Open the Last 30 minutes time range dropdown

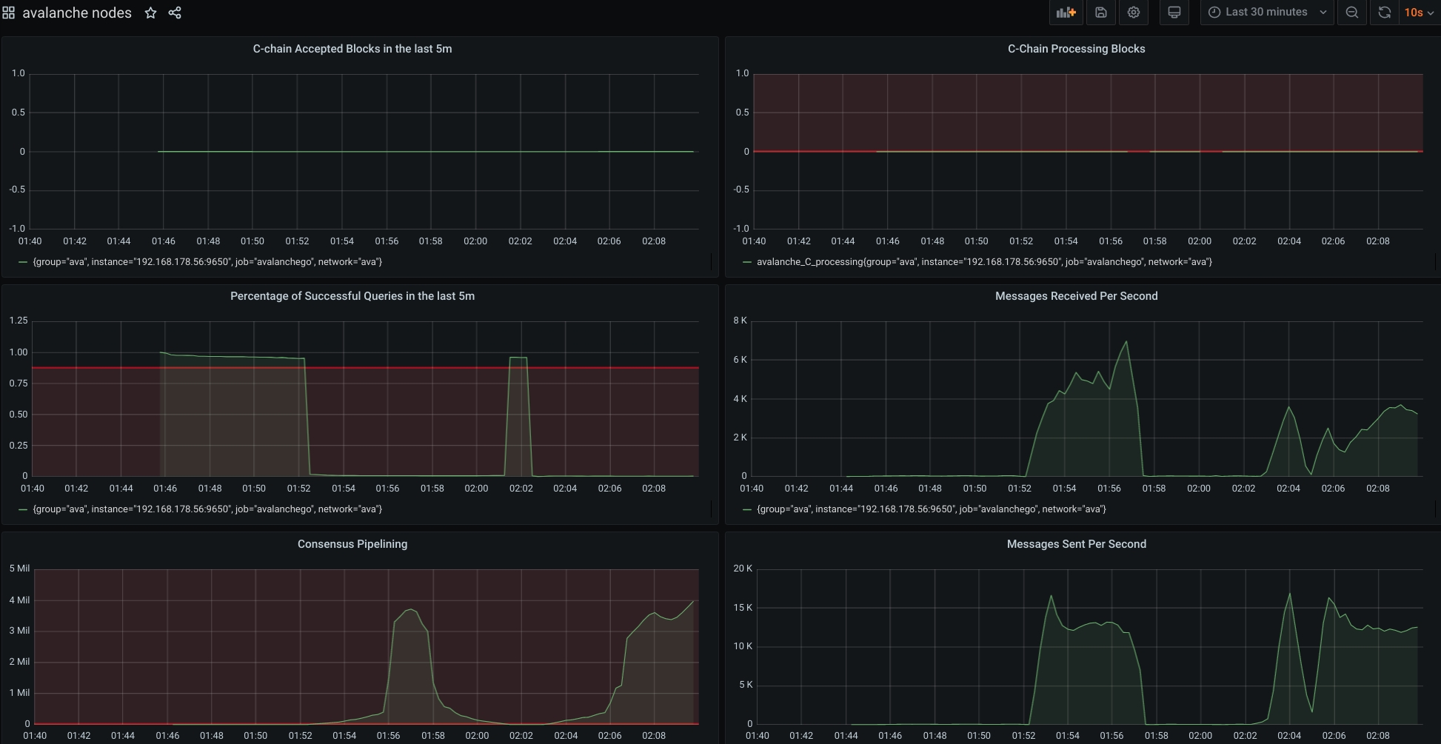pyautogui.click(x=1268, y=12)
